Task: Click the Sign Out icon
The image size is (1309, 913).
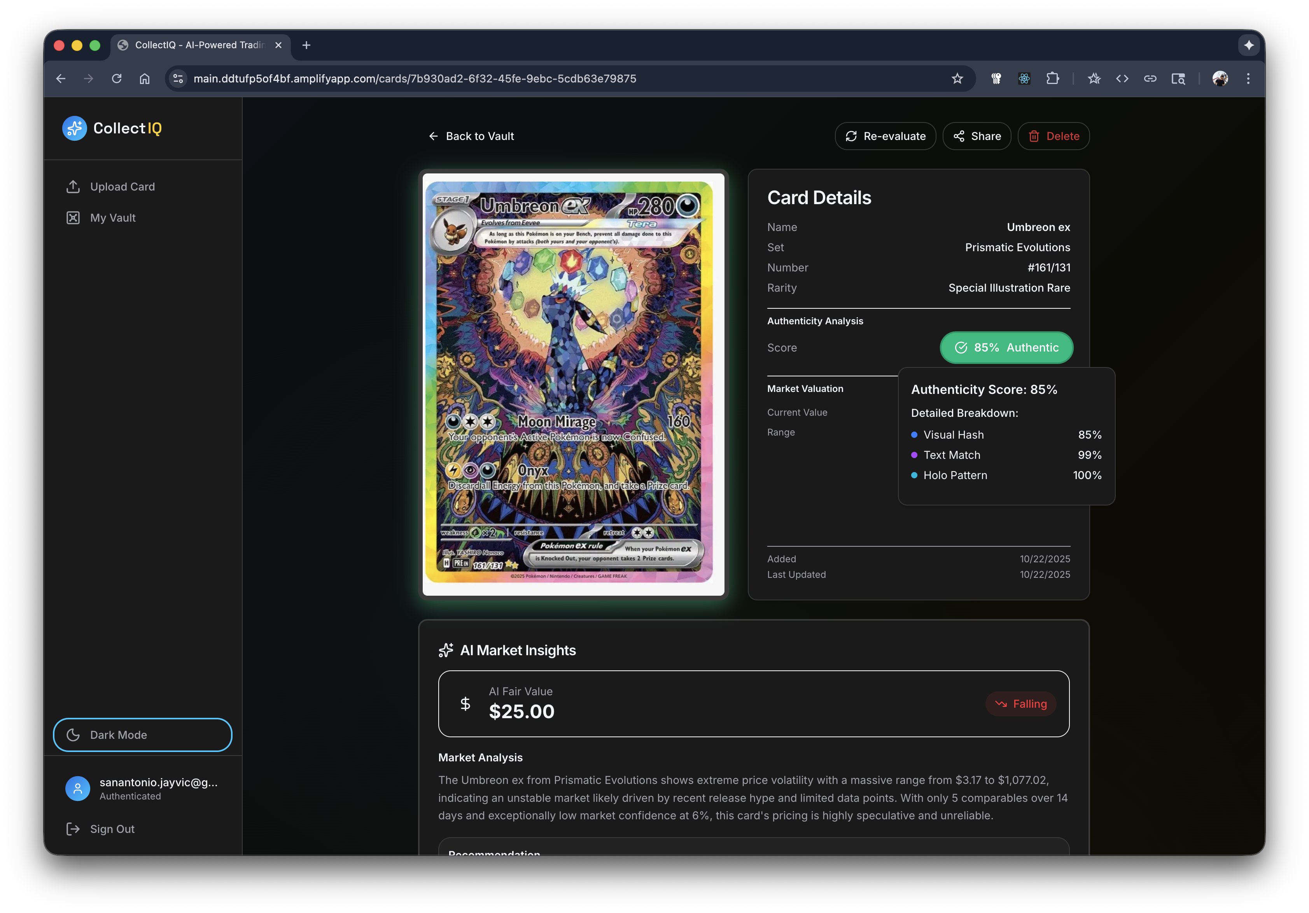Action: 73,829
